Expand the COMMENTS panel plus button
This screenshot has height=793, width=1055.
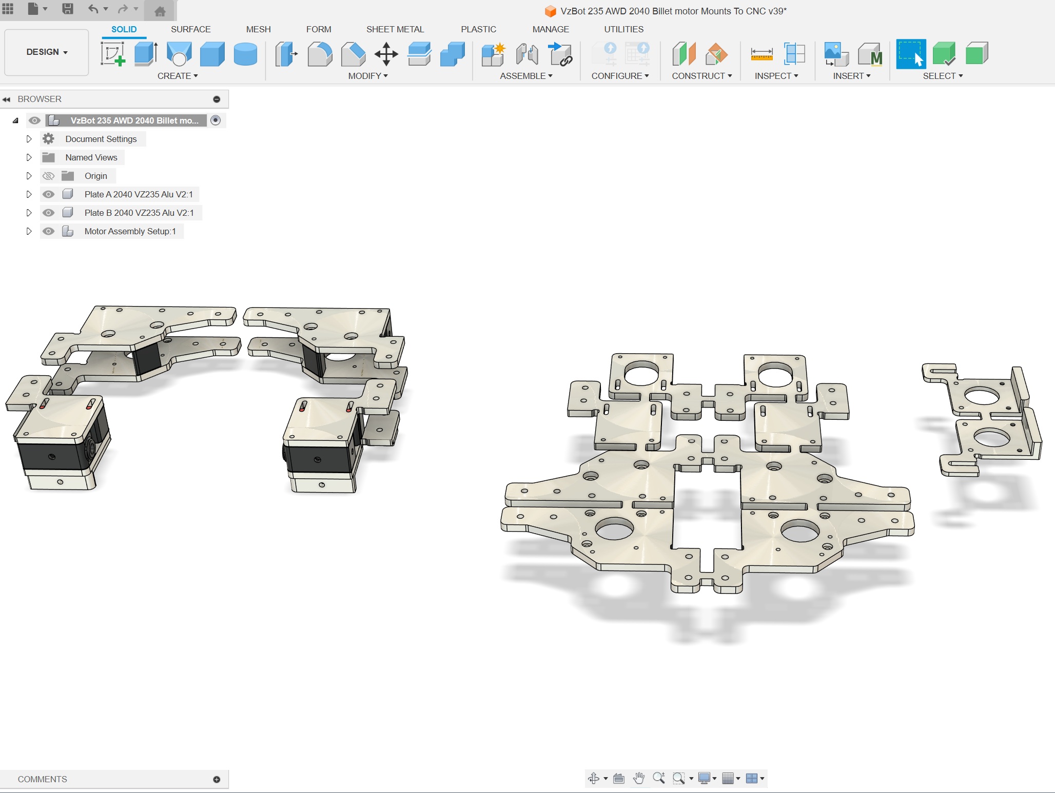coord(217,779)
